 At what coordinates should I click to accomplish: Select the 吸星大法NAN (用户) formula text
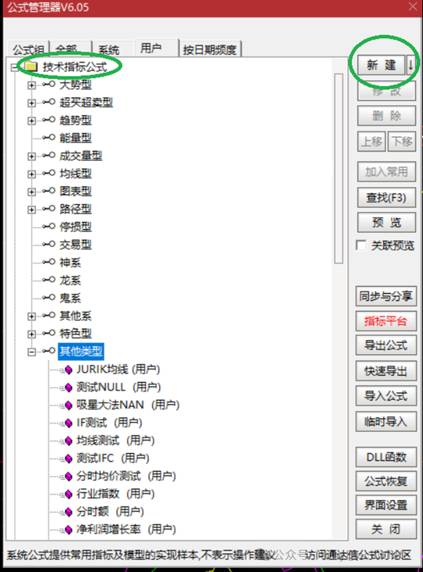point(128,405)
